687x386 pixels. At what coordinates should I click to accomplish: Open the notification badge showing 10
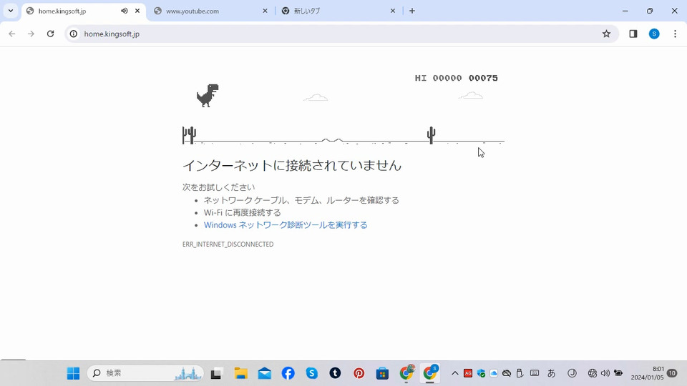[x=672, y=373]
